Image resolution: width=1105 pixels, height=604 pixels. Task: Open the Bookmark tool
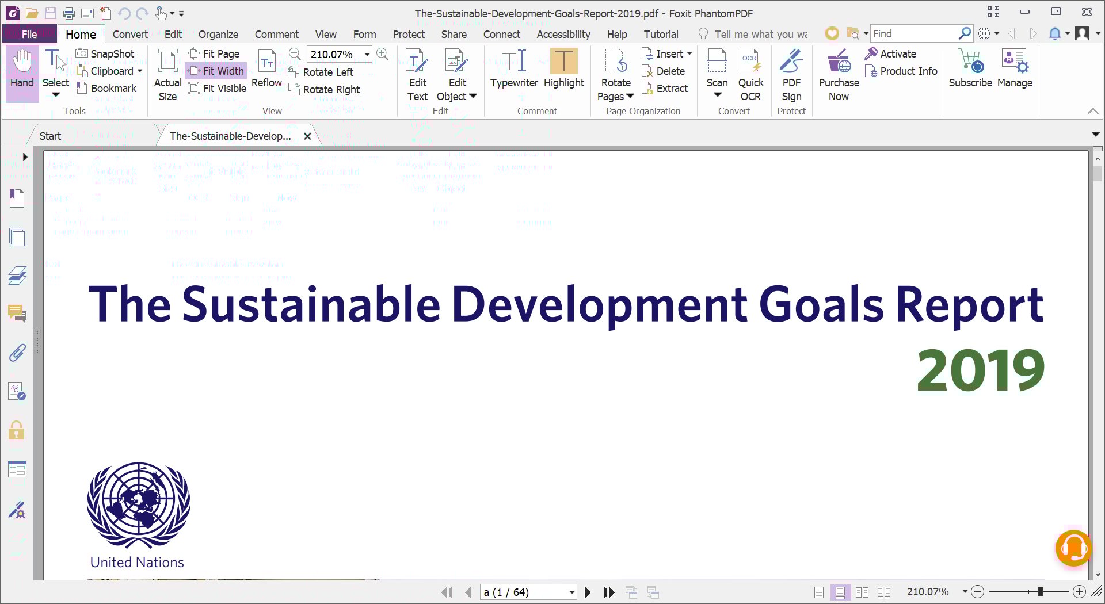[106, 88]
